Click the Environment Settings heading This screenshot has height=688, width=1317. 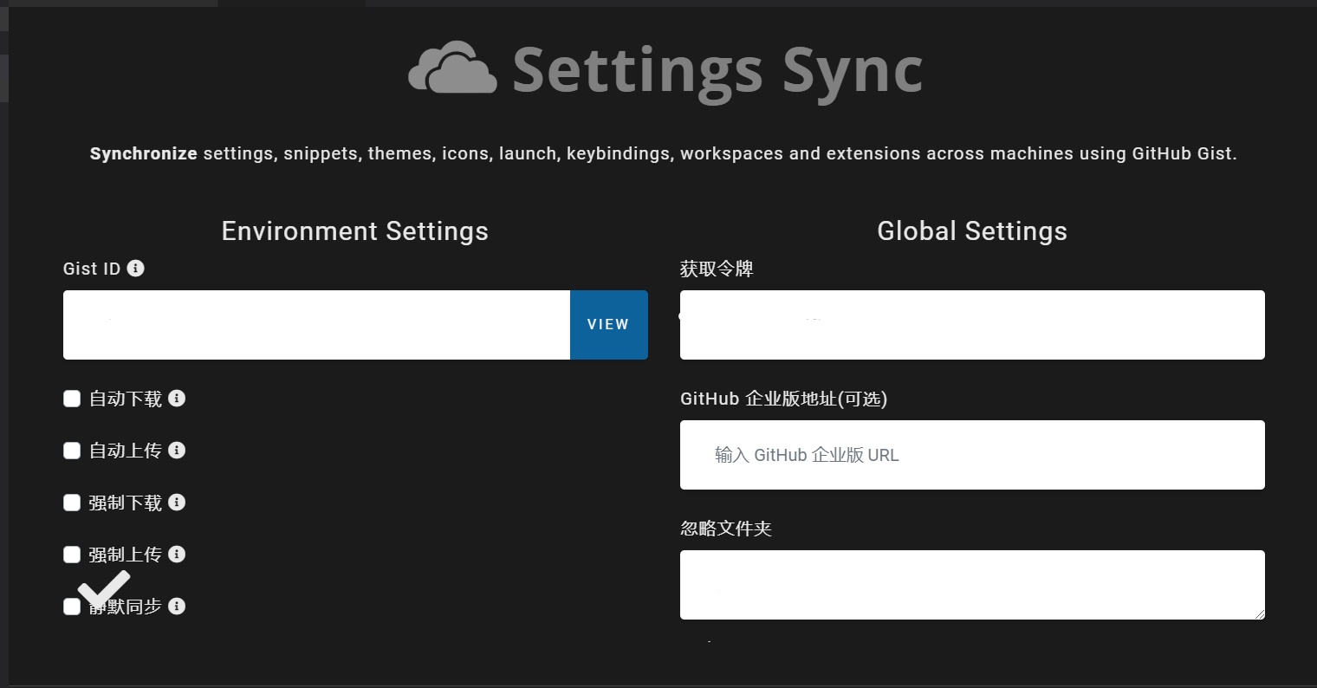[355, 231]
